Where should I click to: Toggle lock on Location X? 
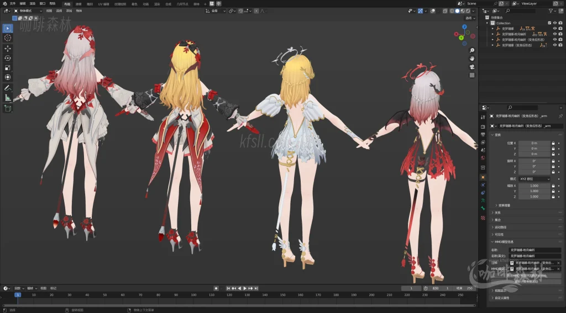[x=553, y=143]
